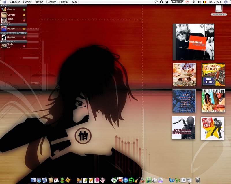Open Mail app with eagle stamp icon
231x184 pixels.
pyautogui.click(x=45, y=180)
